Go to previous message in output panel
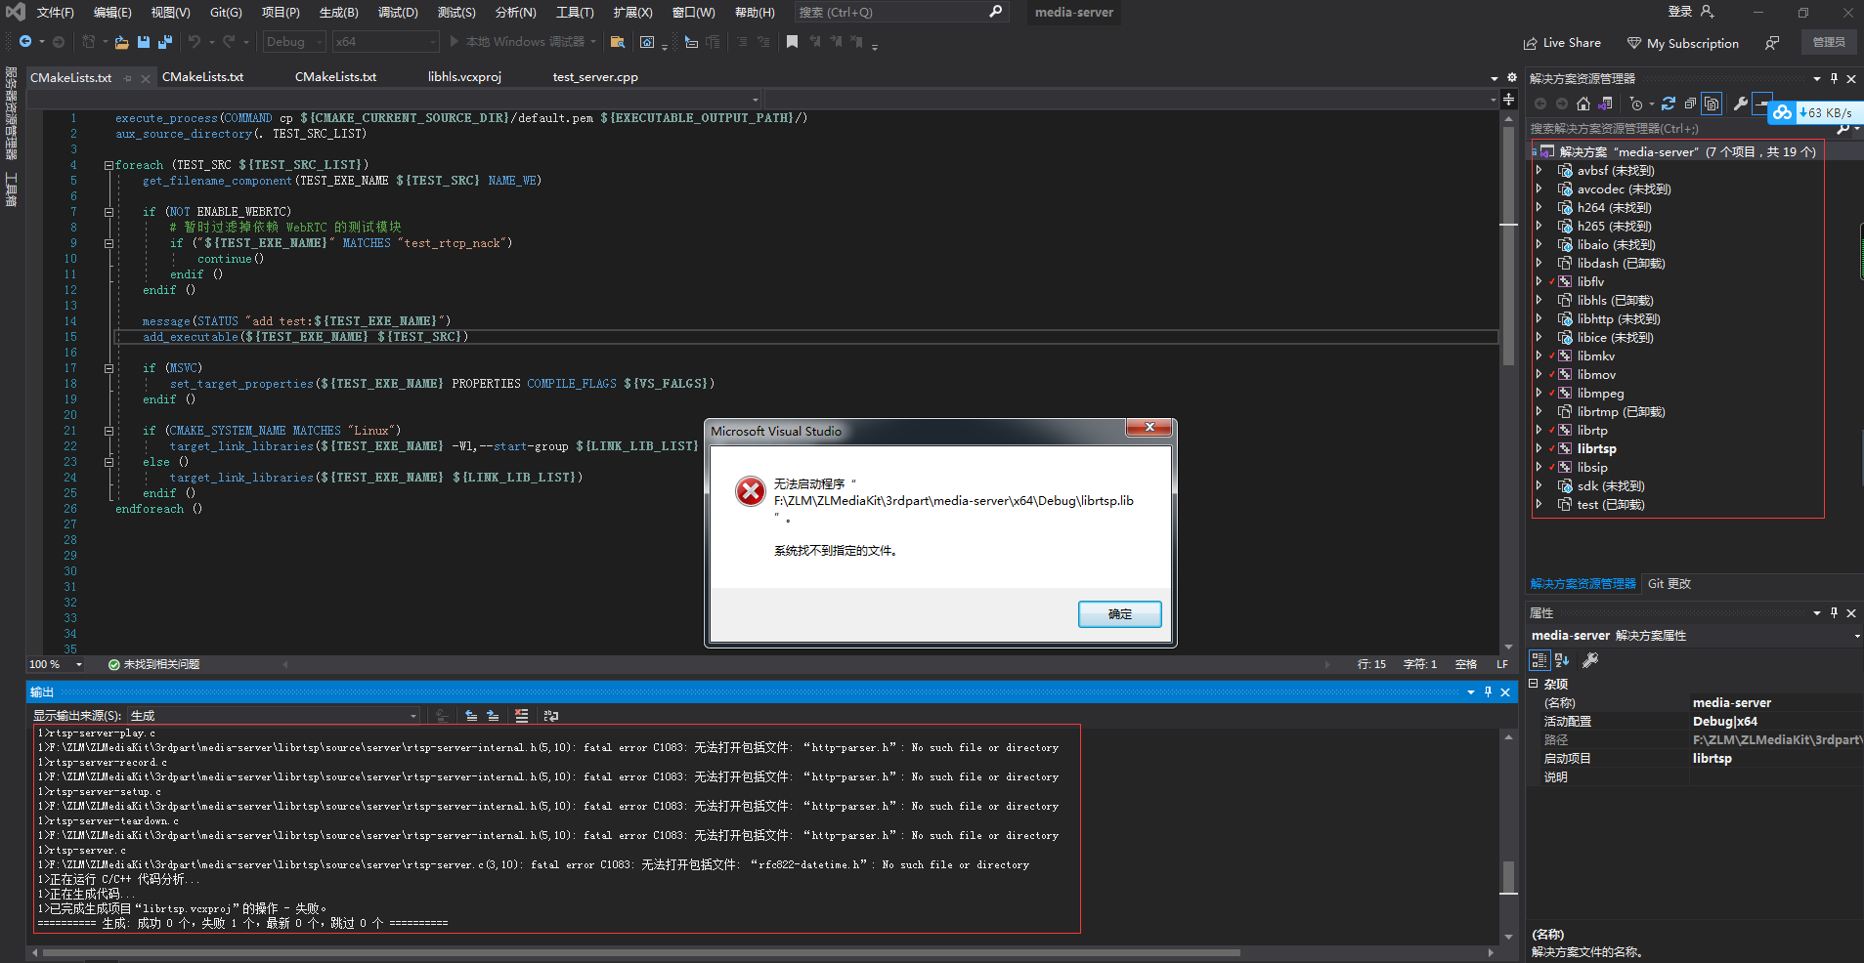Viewport: 1864px width, 963px height. tap(471, 716)
